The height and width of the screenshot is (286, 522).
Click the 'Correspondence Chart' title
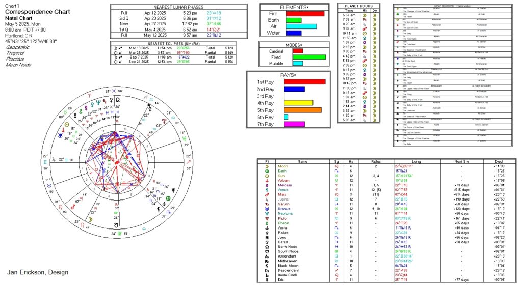pyautogui.click(x=37, y=12)
